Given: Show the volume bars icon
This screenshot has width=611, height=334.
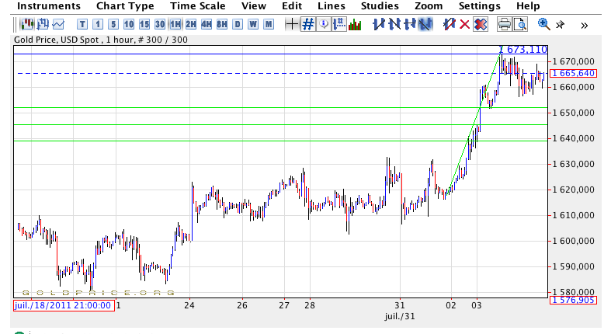Looking at the screenshot, I should point(355,24).
